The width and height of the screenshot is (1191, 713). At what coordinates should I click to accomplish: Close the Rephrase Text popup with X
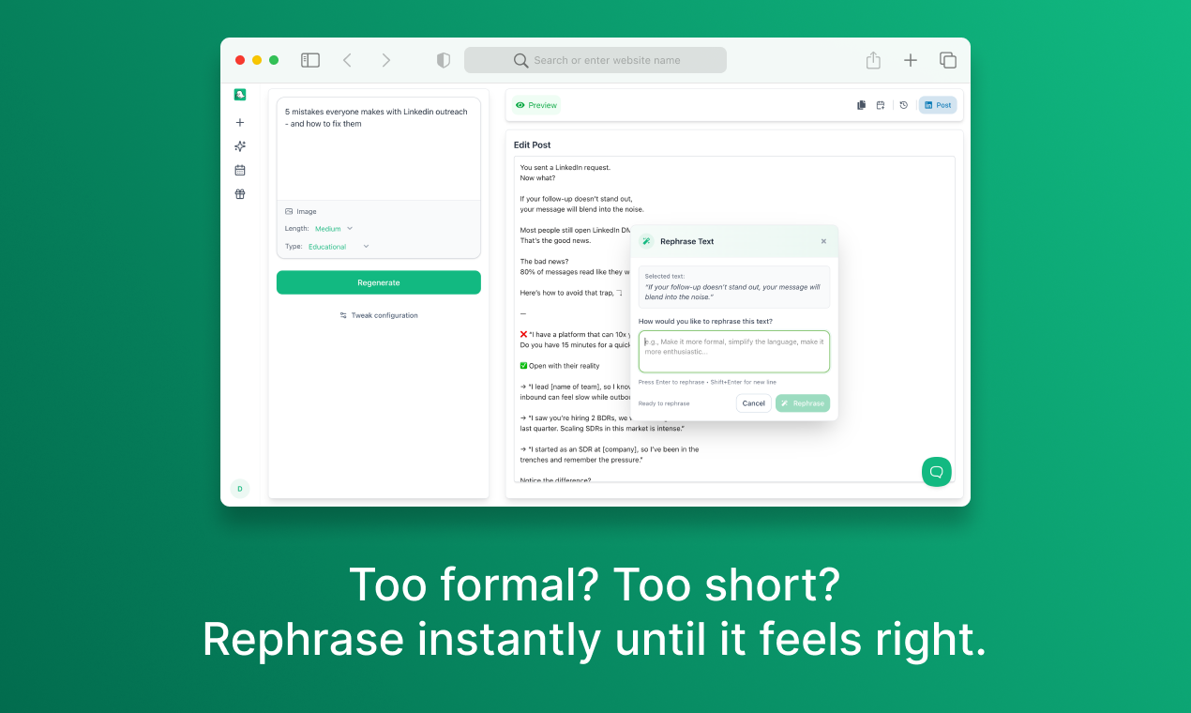pos(823,241)
